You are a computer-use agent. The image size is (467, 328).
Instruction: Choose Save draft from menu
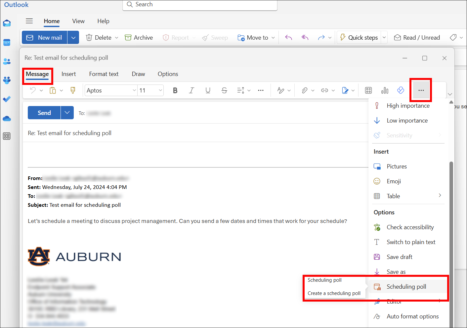[x=408, y=257]
